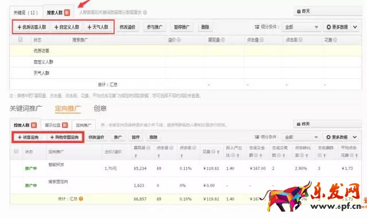Screen dimensions: 367x218
Task: Click the 参与推广 button
Action: tap(154, 27)
